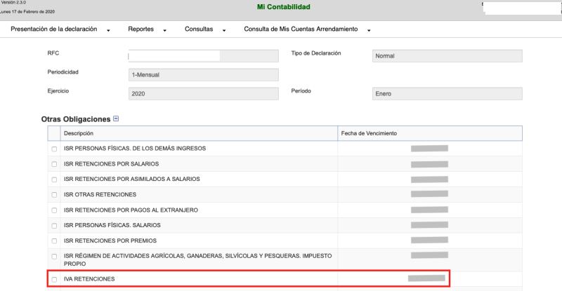Tick the IVA RETENCIONES checkbox
Viewport: 562px width, 291px height.
tap(54, 280)
